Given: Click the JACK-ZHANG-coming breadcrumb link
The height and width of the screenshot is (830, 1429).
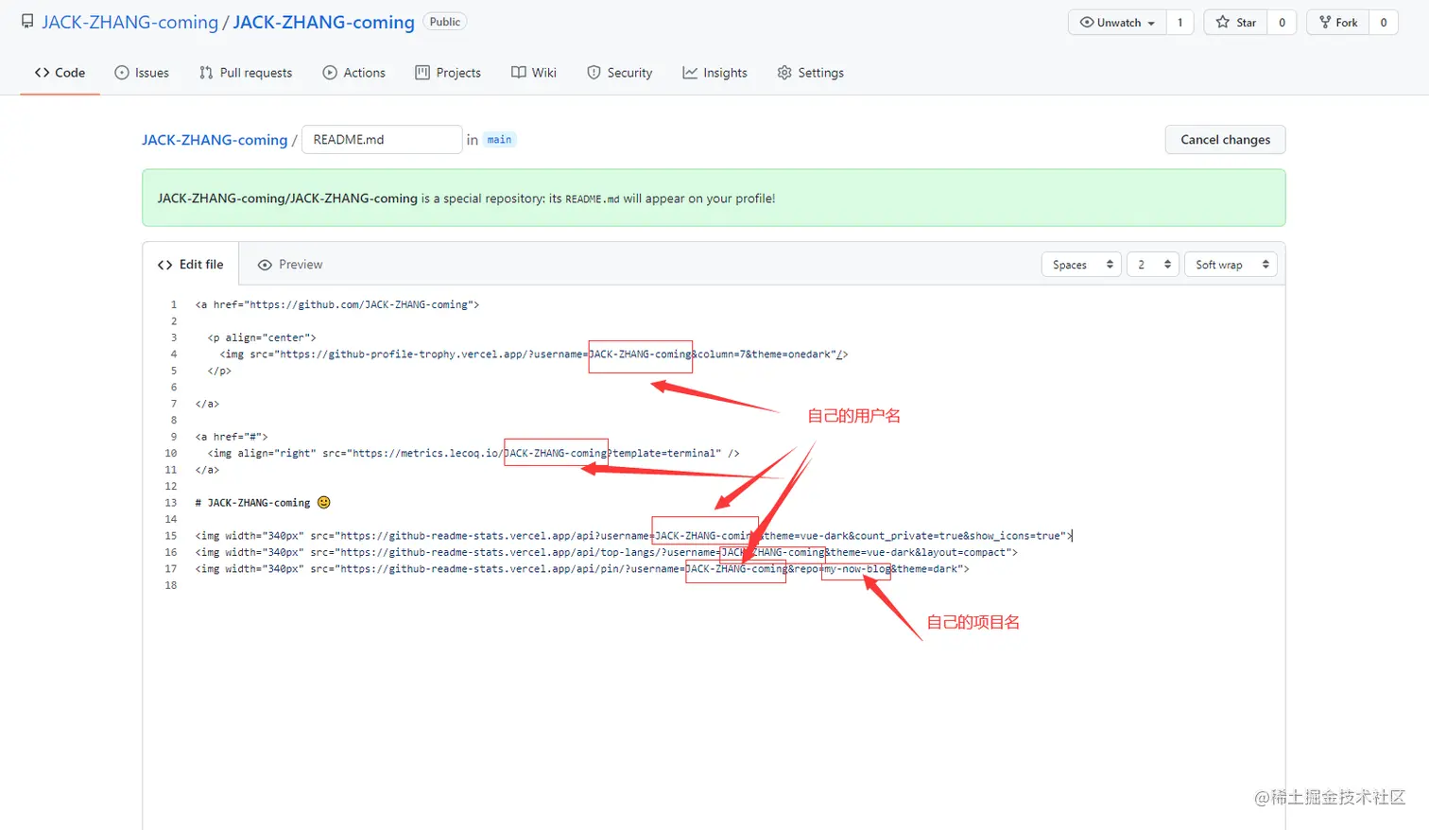Looking at the screenshot, I should pos(215,140).
